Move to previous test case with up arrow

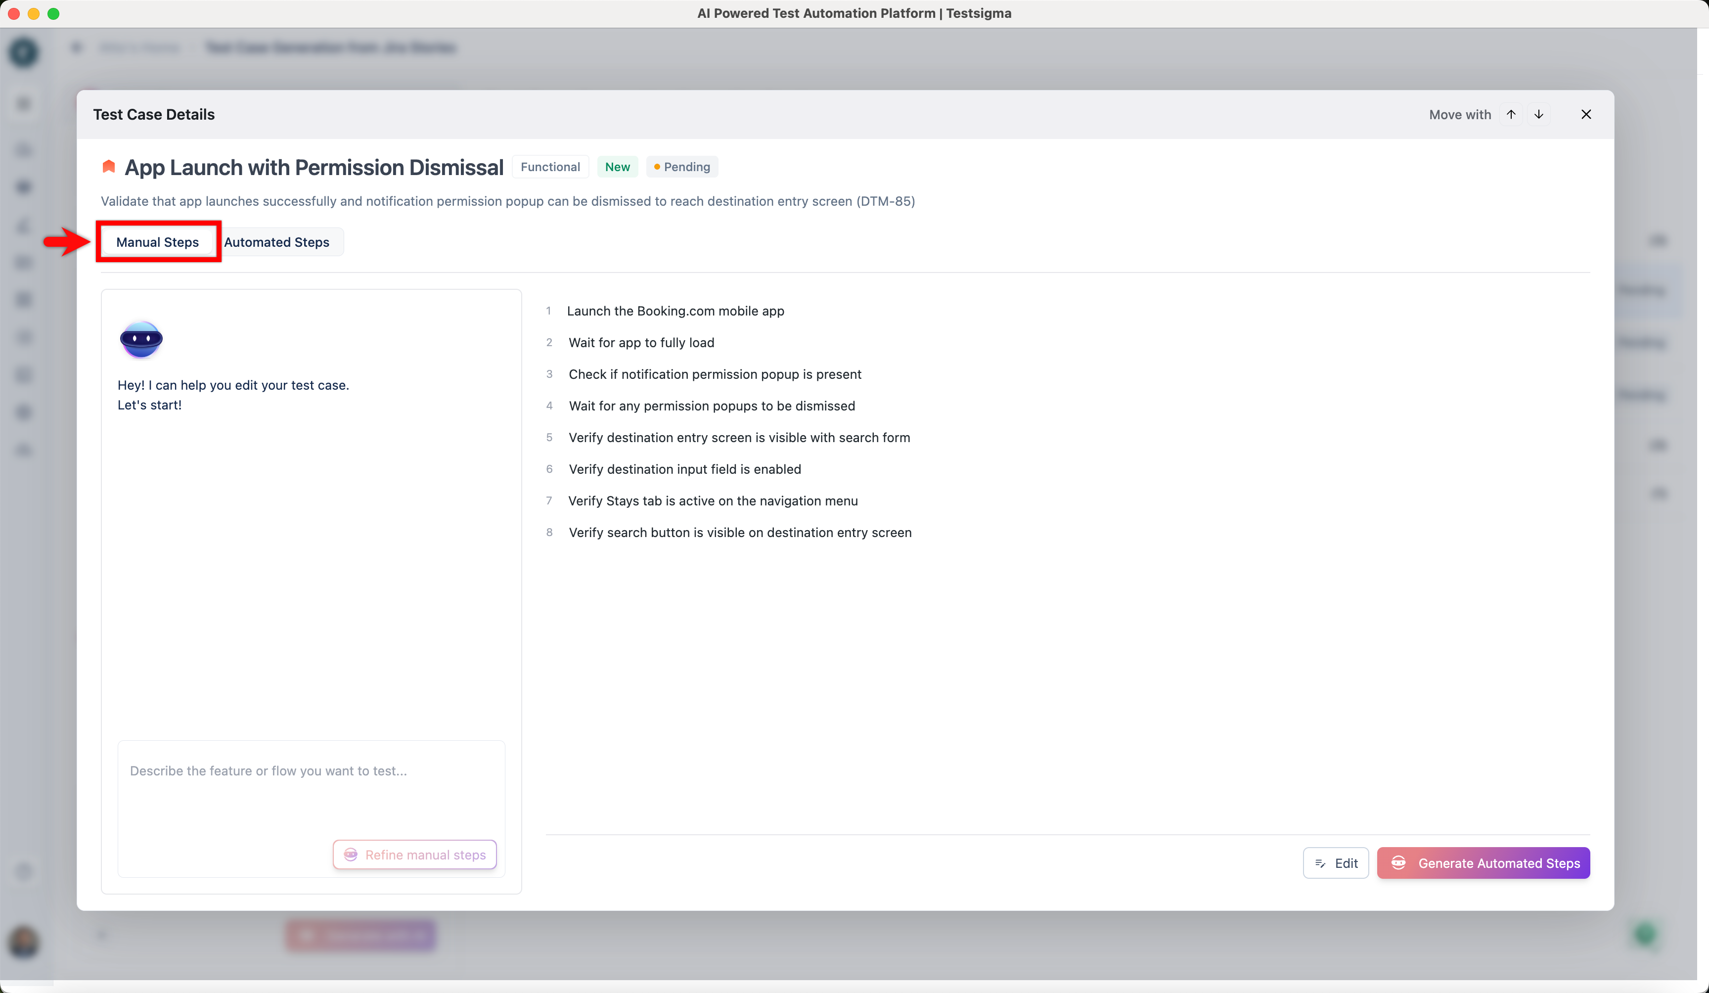pyautogui.click(x=1511, y=115)
